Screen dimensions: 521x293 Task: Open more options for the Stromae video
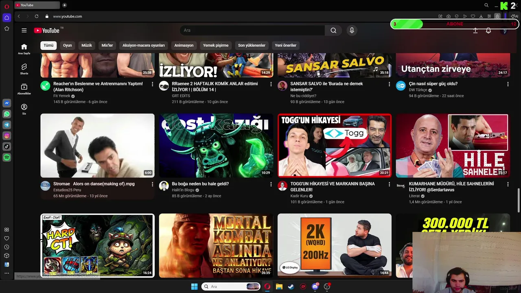pos(153,184)
